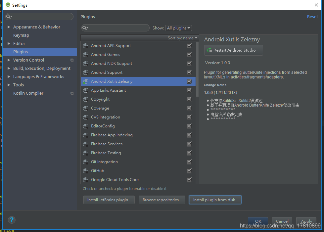Screen dimensions: 324x232
Task: Click the EditorConfig plugin icon
Action: 85,126
